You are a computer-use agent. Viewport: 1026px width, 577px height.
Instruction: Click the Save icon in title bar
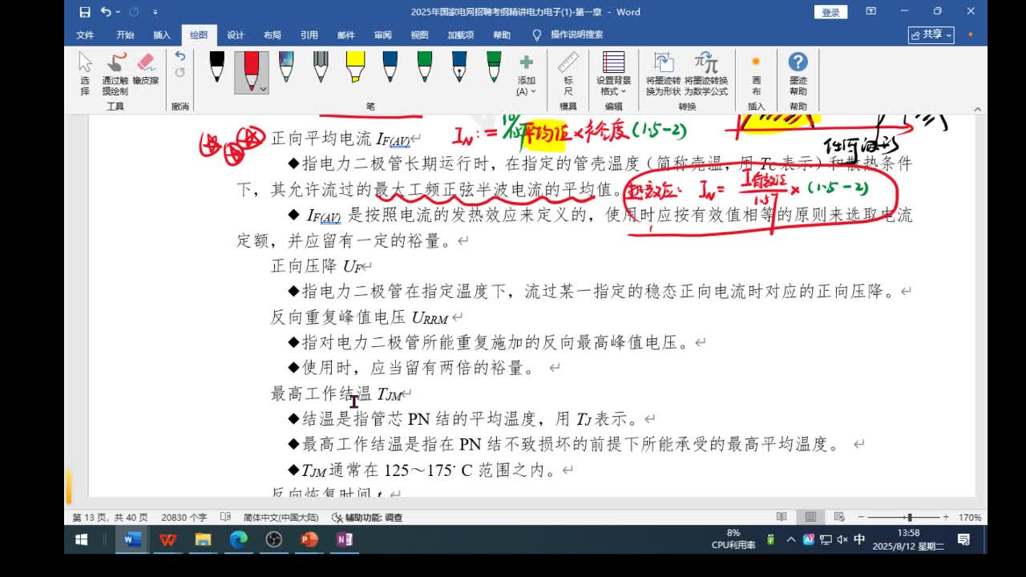tap(85, 12)
